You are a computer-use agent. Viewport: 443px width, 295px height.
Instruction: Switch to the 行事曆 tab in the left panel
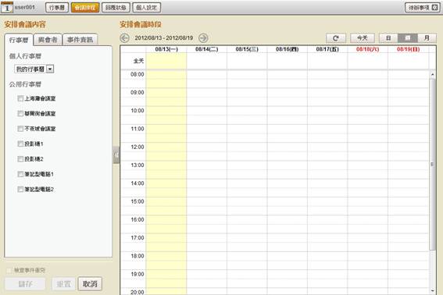(x=19, y=40)
